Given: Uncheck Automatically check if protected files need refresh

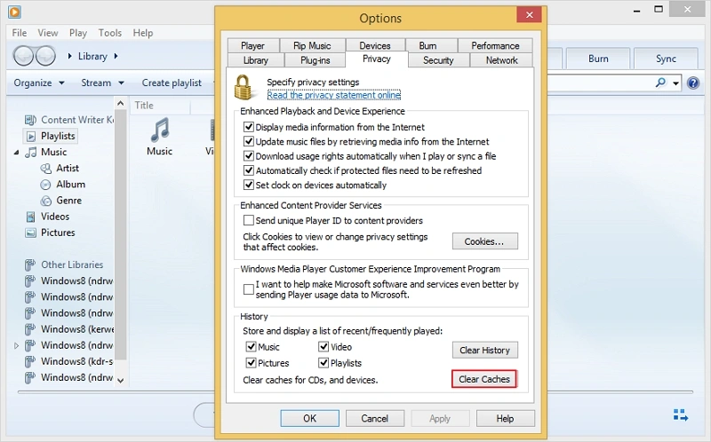Looking at the screenshot, I should tap(249, 170).
